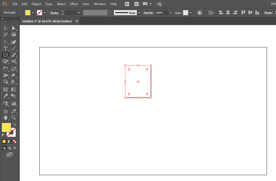Viewport: 276px width, 181px height.
Task: Pick the Magic Wand tool
Action: [x=6, y=34]
